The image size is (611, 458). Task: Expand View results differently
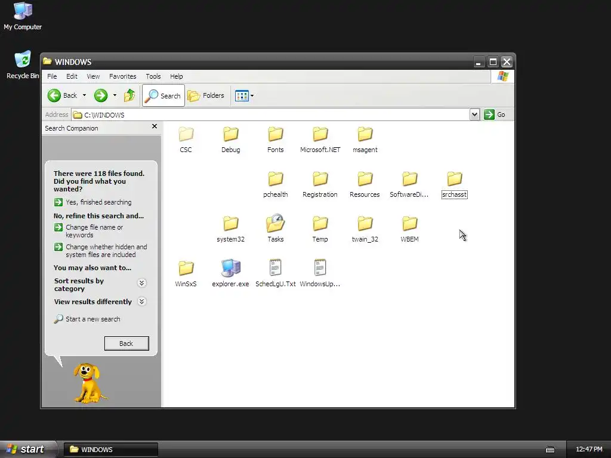pyautogui.click(x=142, y=301)
